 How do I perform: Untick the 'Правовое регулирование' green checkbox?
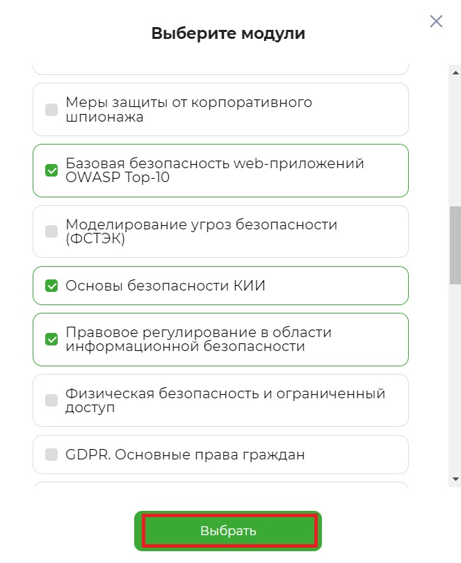[51, 339]
